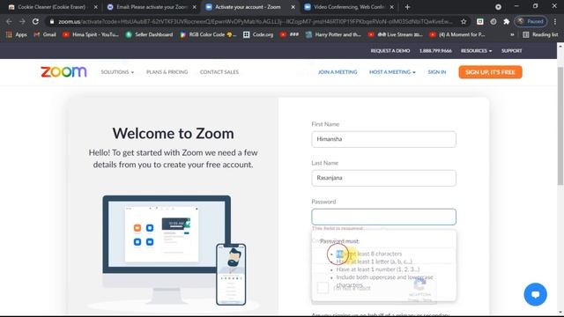Click the Password field
564x317 pixels.
click(384, 217)
